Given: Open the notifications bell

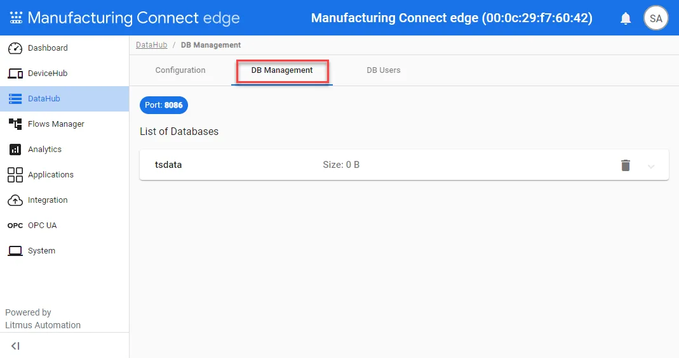Looking at the screenshot, I should coord(625,18).
